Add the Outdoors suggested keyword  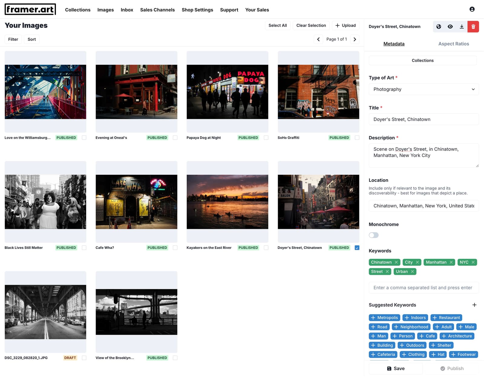(x=412, y=345)
